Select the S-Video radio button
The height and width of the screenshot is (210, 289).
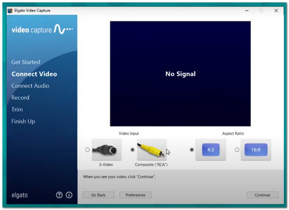pos(87,149)
